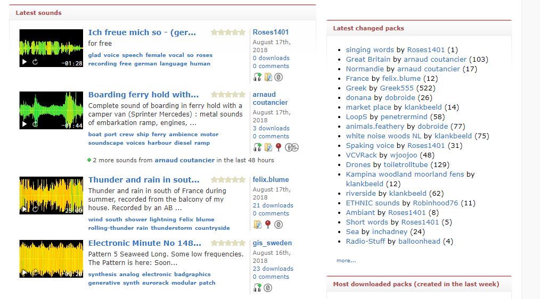
Task: Click the geotag pin icon under arnaud coutancier
Action: (x=278, y=147)
